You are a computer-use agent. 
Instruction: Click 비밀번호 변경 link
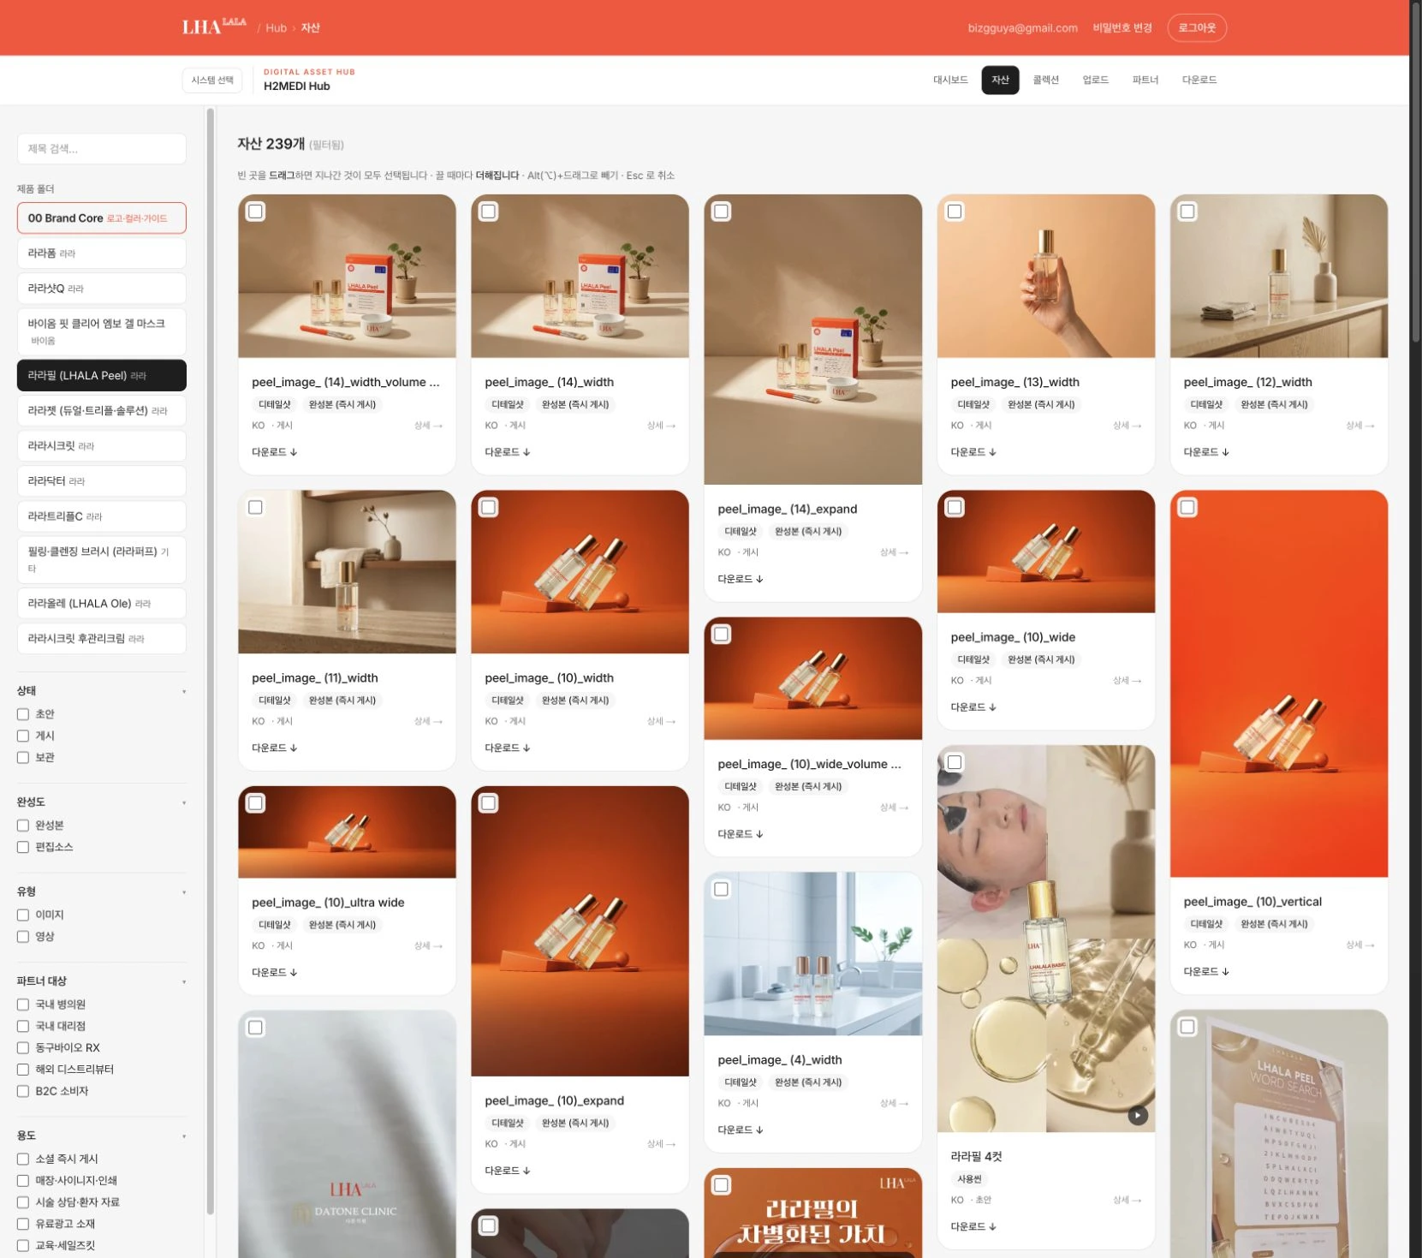(1122, 27)
